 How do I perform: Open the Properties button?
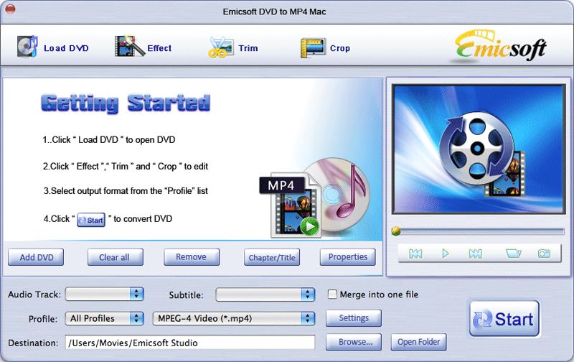tap(348, 257)
